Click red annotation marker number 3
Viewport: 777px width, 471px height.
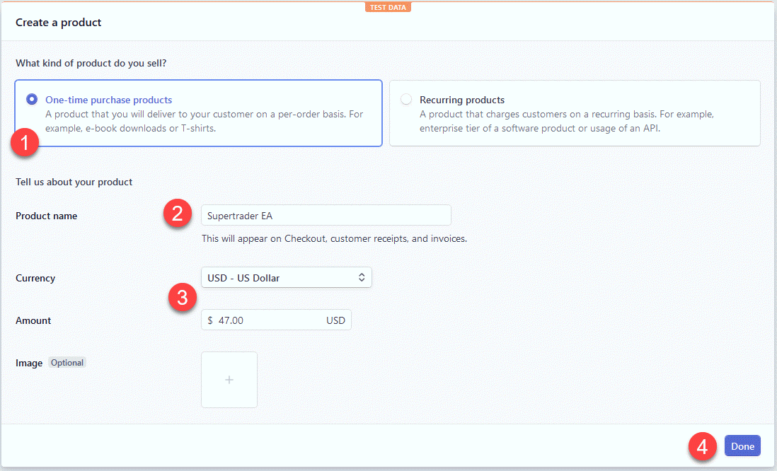182,298
